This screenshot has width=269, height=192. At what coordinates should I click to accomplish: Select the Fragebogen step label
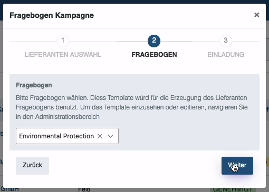[154, 55]
